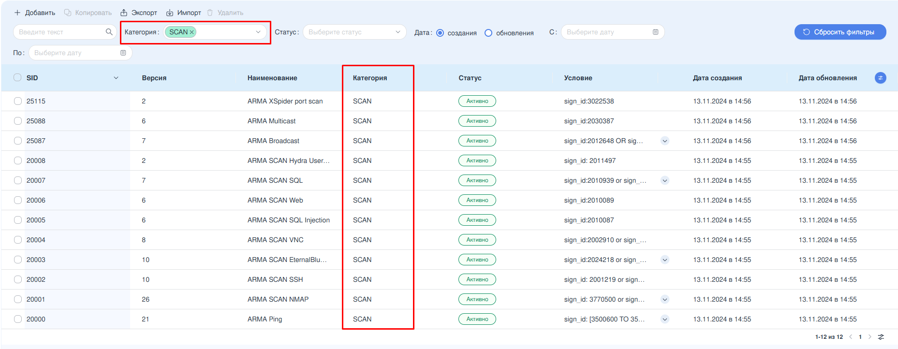The width and height of the screenshot is (898, 349).
Task: Tick the checkbox for SID 20004
Action: [x=18, y=240]
